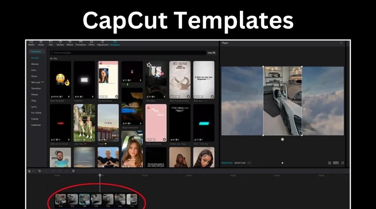Open the bearded man with glasses template
The height and width of the screenshot is (209, 376).
60,157
